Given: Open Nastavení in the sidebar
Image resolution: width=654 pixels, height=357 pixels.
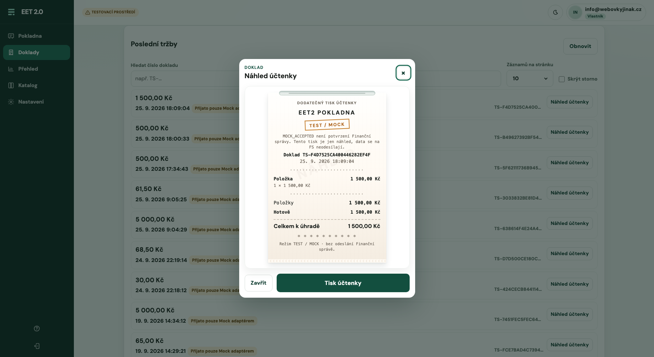Looking at the screenshot, I should (x=36, y=102).
